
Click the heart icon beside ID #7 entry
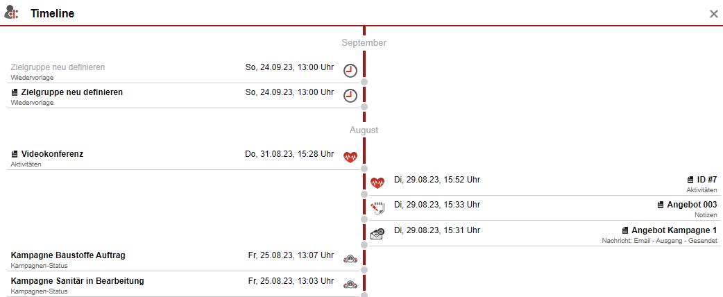click(x=377, y=183)
